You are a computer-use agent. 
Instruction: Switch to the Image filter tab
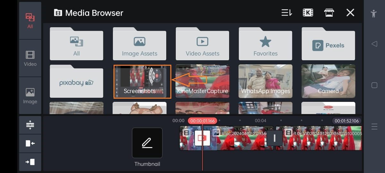coord(30,95)
